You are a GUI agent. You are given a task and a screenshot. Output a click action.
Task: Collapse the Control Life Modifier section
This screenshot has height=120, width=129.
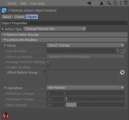[x=5, y=40]
